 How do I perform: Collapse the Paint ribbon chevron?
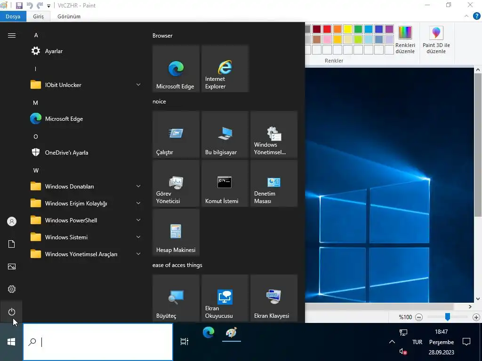(466, 16)
